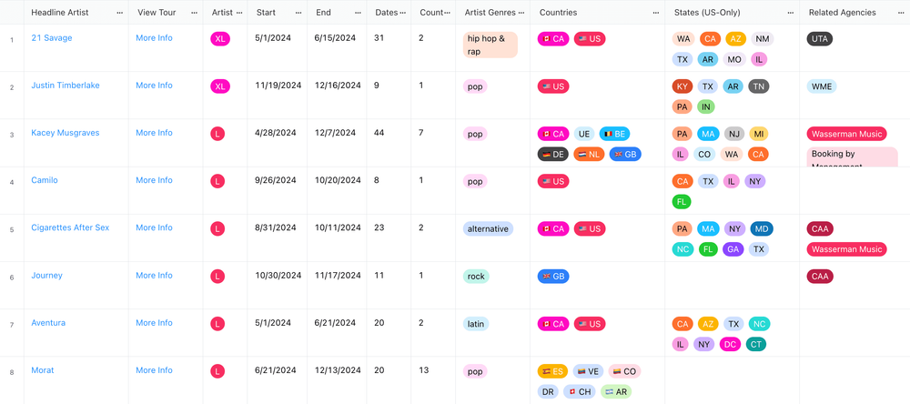Open Aventura artist link

click(48, 323)
